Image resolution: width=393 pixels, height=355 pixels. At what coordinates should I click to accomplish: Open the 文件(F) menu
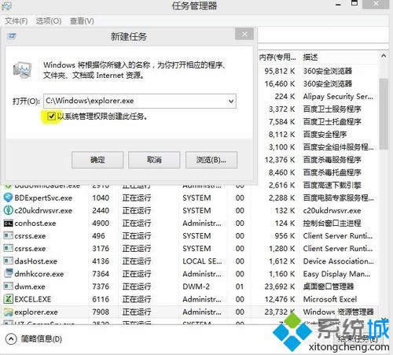(17, 20)
